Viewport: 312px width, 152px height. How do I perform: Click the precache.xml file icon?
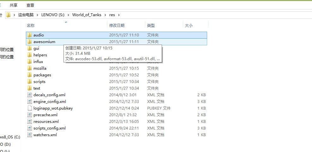29,115
